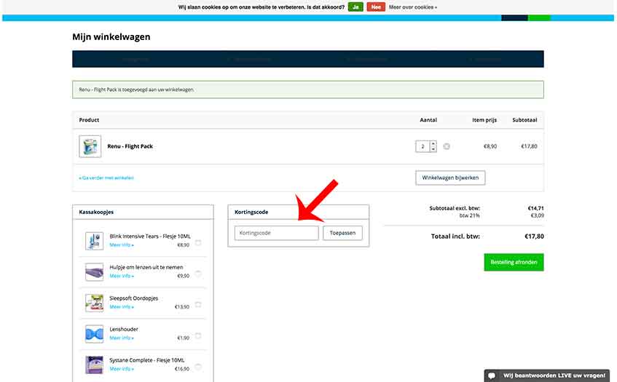Open the 'Meer over cookies' link

[x=413, y=7]
